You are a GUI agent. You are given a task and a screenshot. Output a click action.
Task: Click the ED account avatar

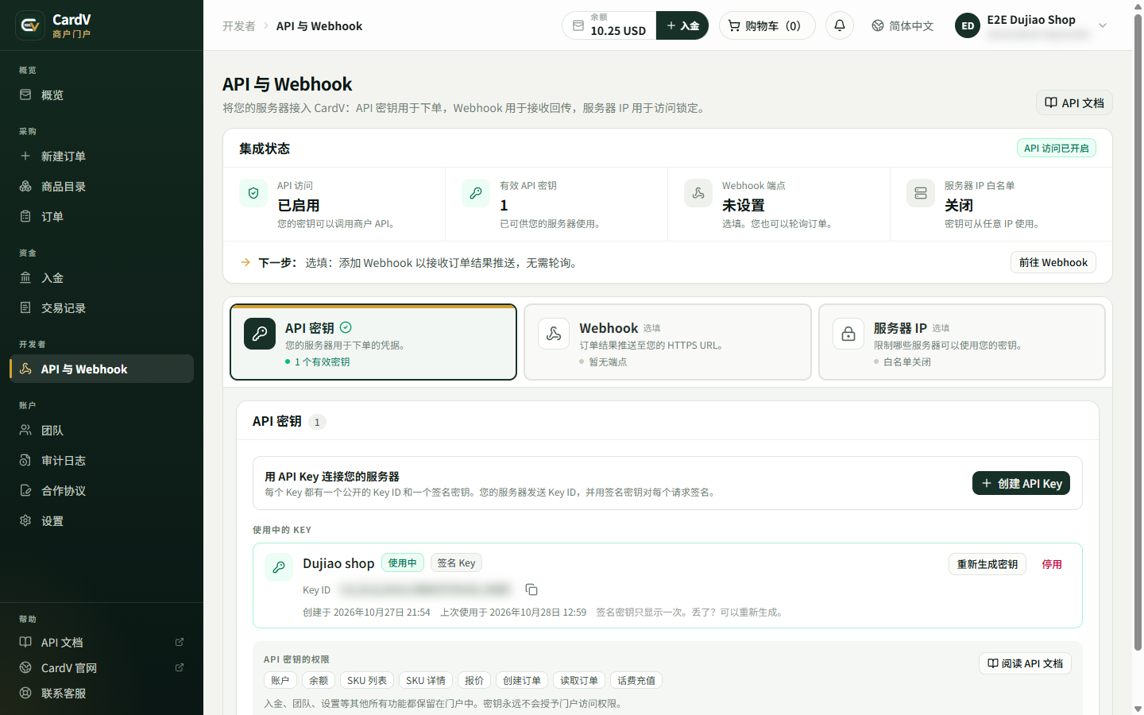point(968,25)
